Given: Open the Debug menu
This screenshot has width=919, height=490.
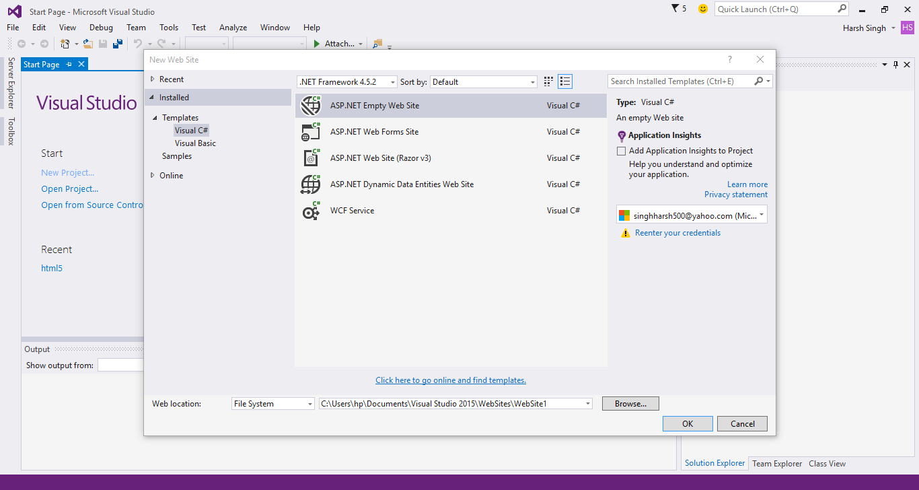Looking at the screenshot, I should (x=101, y=28).
